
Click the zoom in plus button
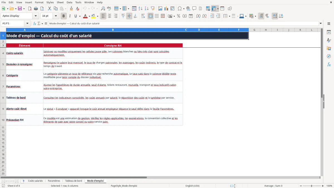(323, 186)
